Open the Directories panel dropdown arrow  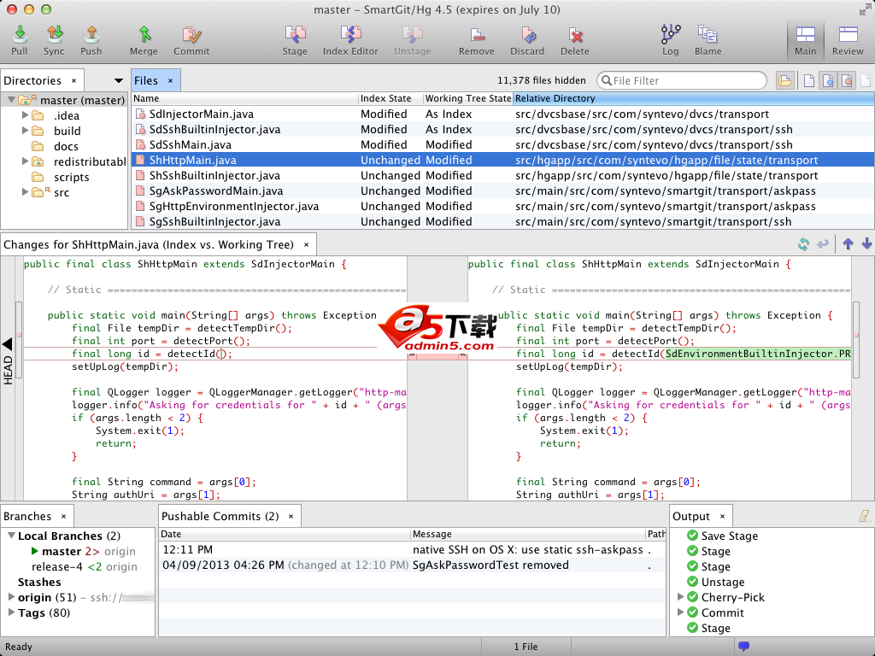point(119,81)
